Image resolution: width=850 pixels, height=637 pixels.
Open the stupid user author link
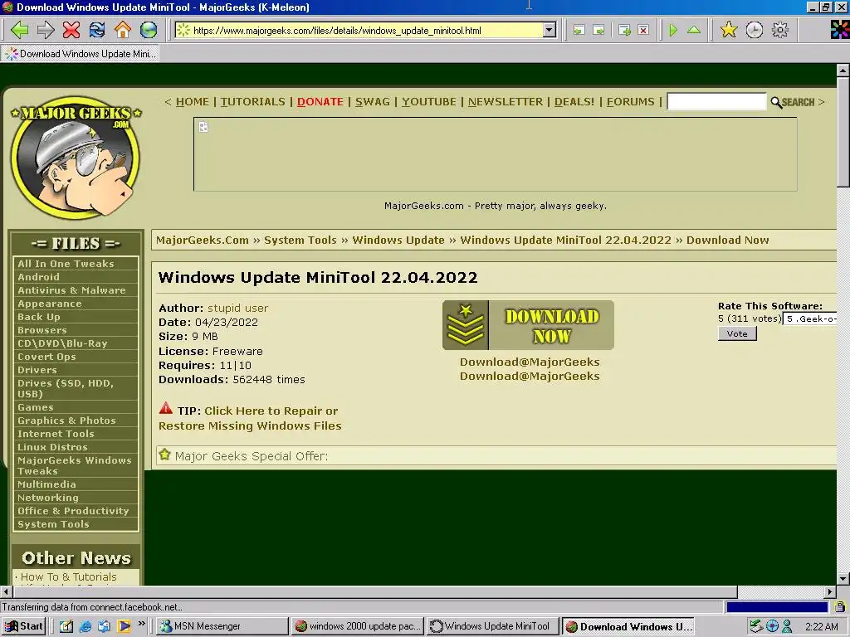click(237, 309)
